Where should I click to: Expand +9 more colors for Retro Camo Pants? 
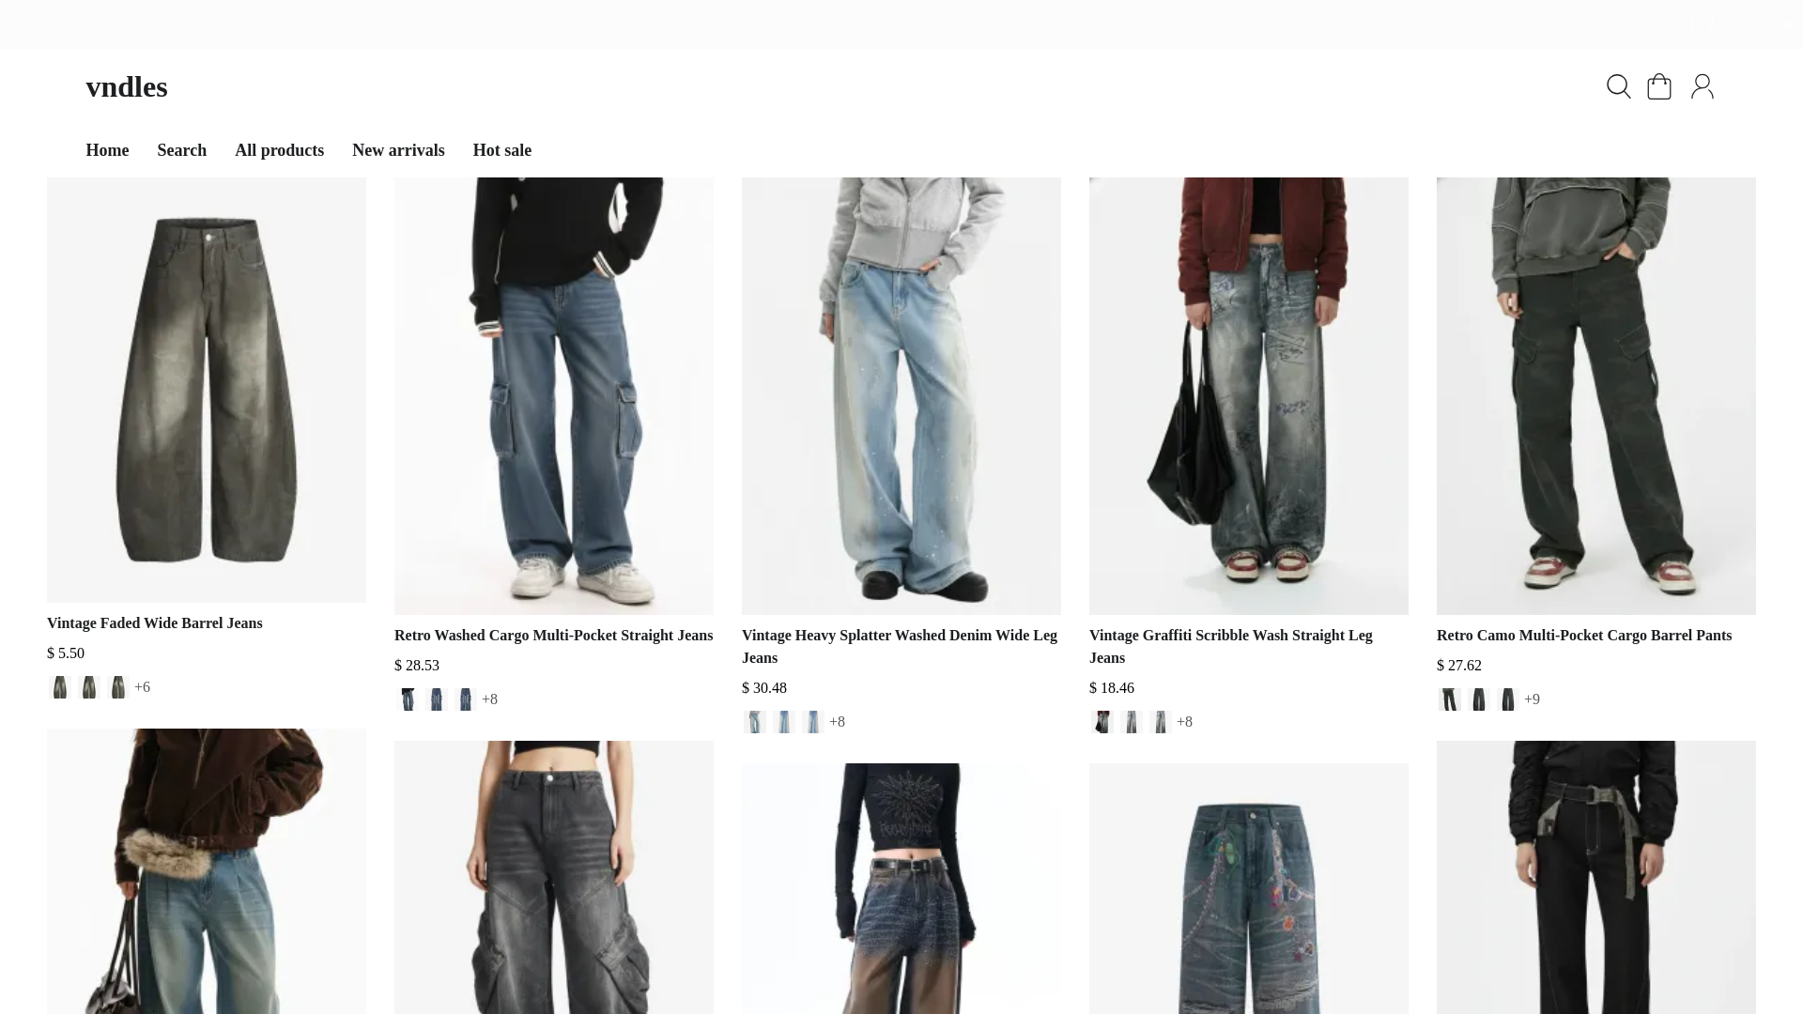coord(1532,699)
